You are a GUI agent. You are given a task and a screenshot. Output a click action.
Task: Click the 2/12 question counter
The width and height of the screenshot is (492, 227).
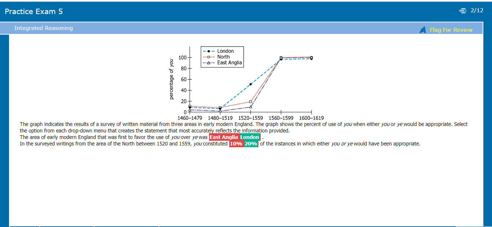click(477, 10)
